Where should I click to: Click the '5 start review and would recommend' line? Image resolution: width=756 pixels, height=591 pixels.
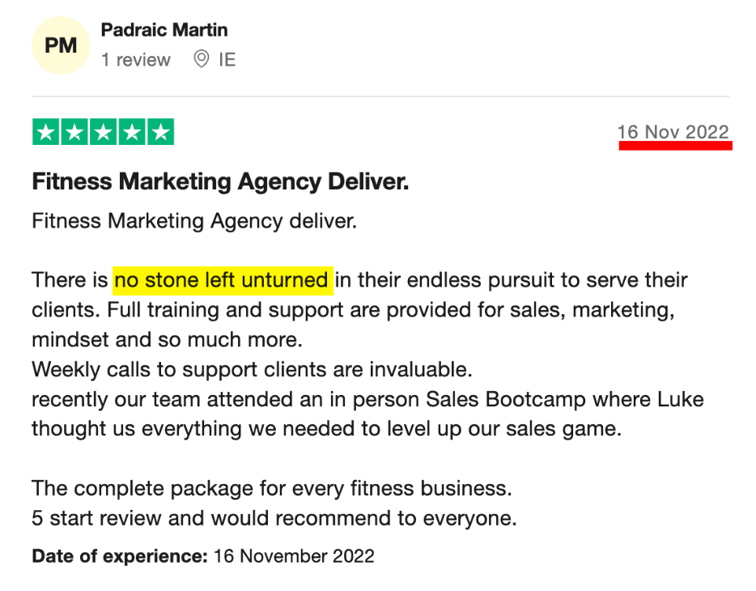tap(274, 518)
